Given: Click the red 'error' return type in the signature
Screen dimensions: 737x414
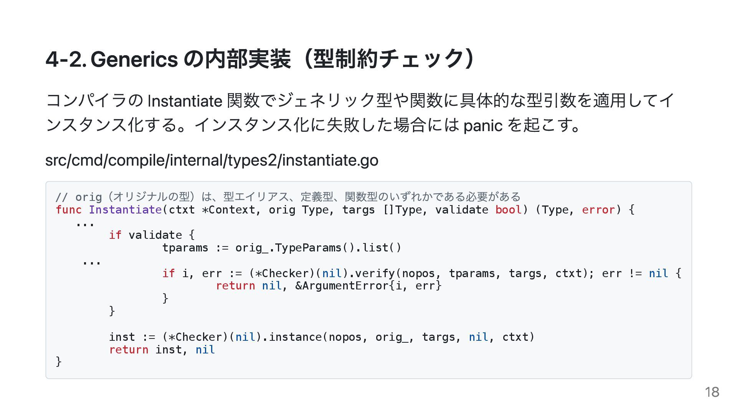Looking at the screenshot, I should click(x=598, y=210).
